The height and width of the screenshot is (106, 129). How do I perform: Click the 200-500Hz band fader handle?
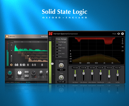[92, 73]
